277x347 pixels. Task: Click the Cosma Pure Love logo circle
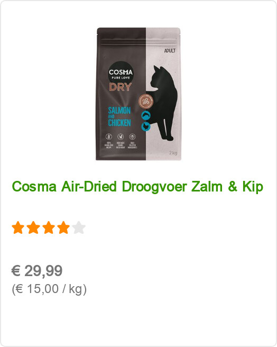(x=121, y=73)
